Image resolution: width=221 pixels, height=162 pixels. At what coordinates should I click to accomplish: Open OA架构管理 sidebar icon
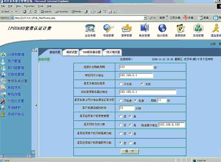[x=3, y=54]
